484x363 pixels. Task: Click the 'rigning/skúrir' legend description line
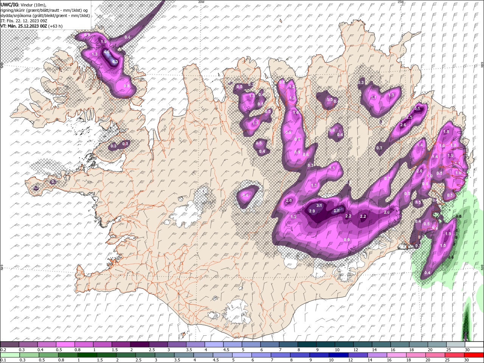tap(44, 10)
